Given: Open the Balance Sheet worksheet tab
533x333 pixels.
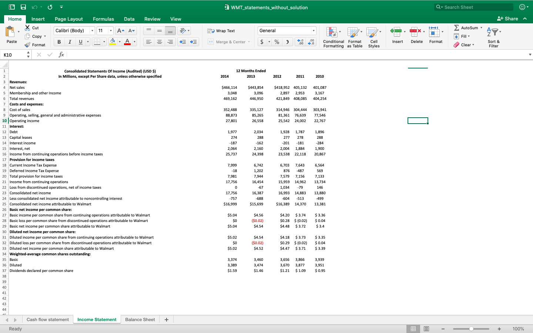Looking at the screenshot, I should (140, 319).
